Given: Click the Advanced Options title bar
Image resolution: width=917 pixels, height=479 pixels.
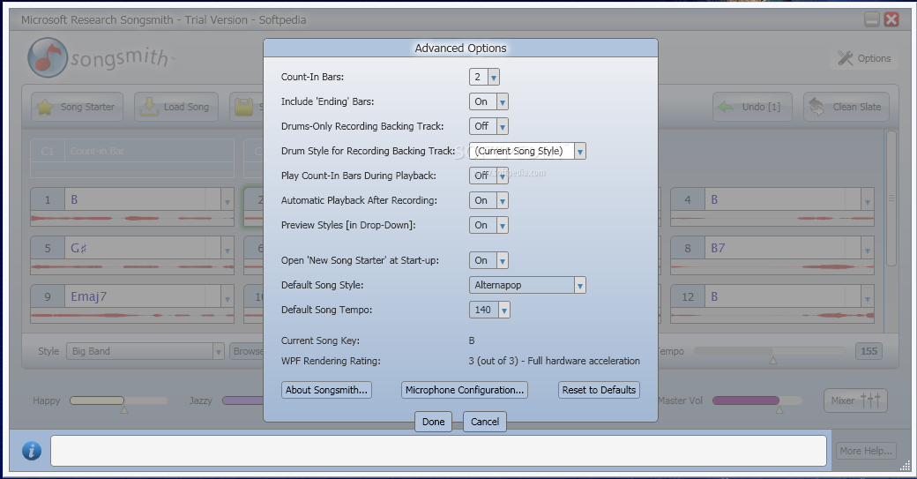Looking at the screenshot, I should click(x=460, y=48).
